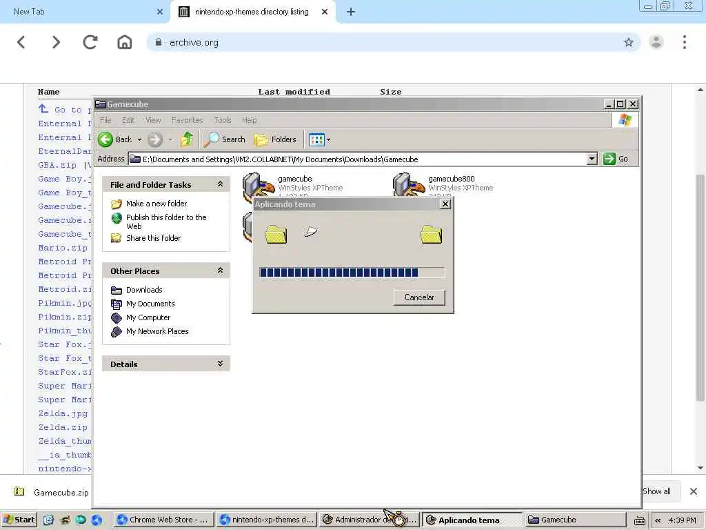Open the Chrome profile avatar
This screenshot has width=706, height=530.
click(656, 42)
